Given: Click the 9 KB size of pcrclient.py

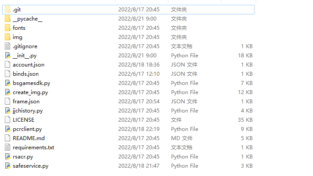Looking at the screenshot, I should point(247,129).
